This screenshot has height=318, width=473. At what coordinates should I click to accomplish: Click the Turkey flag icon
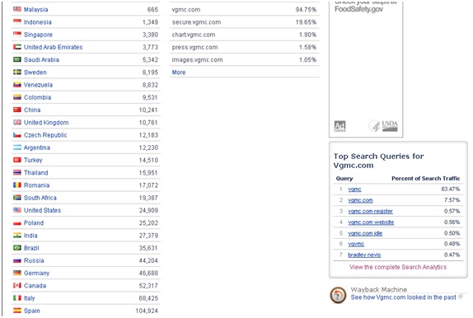[x=17, y=160]
